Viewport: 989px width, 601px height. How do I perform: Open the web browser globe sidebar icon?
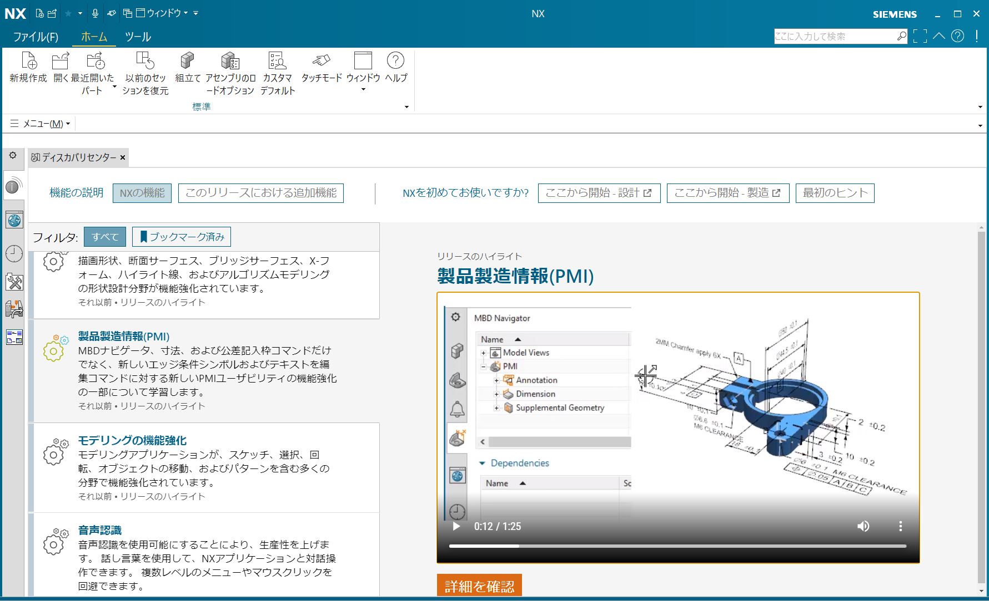(x=14, y=221)
